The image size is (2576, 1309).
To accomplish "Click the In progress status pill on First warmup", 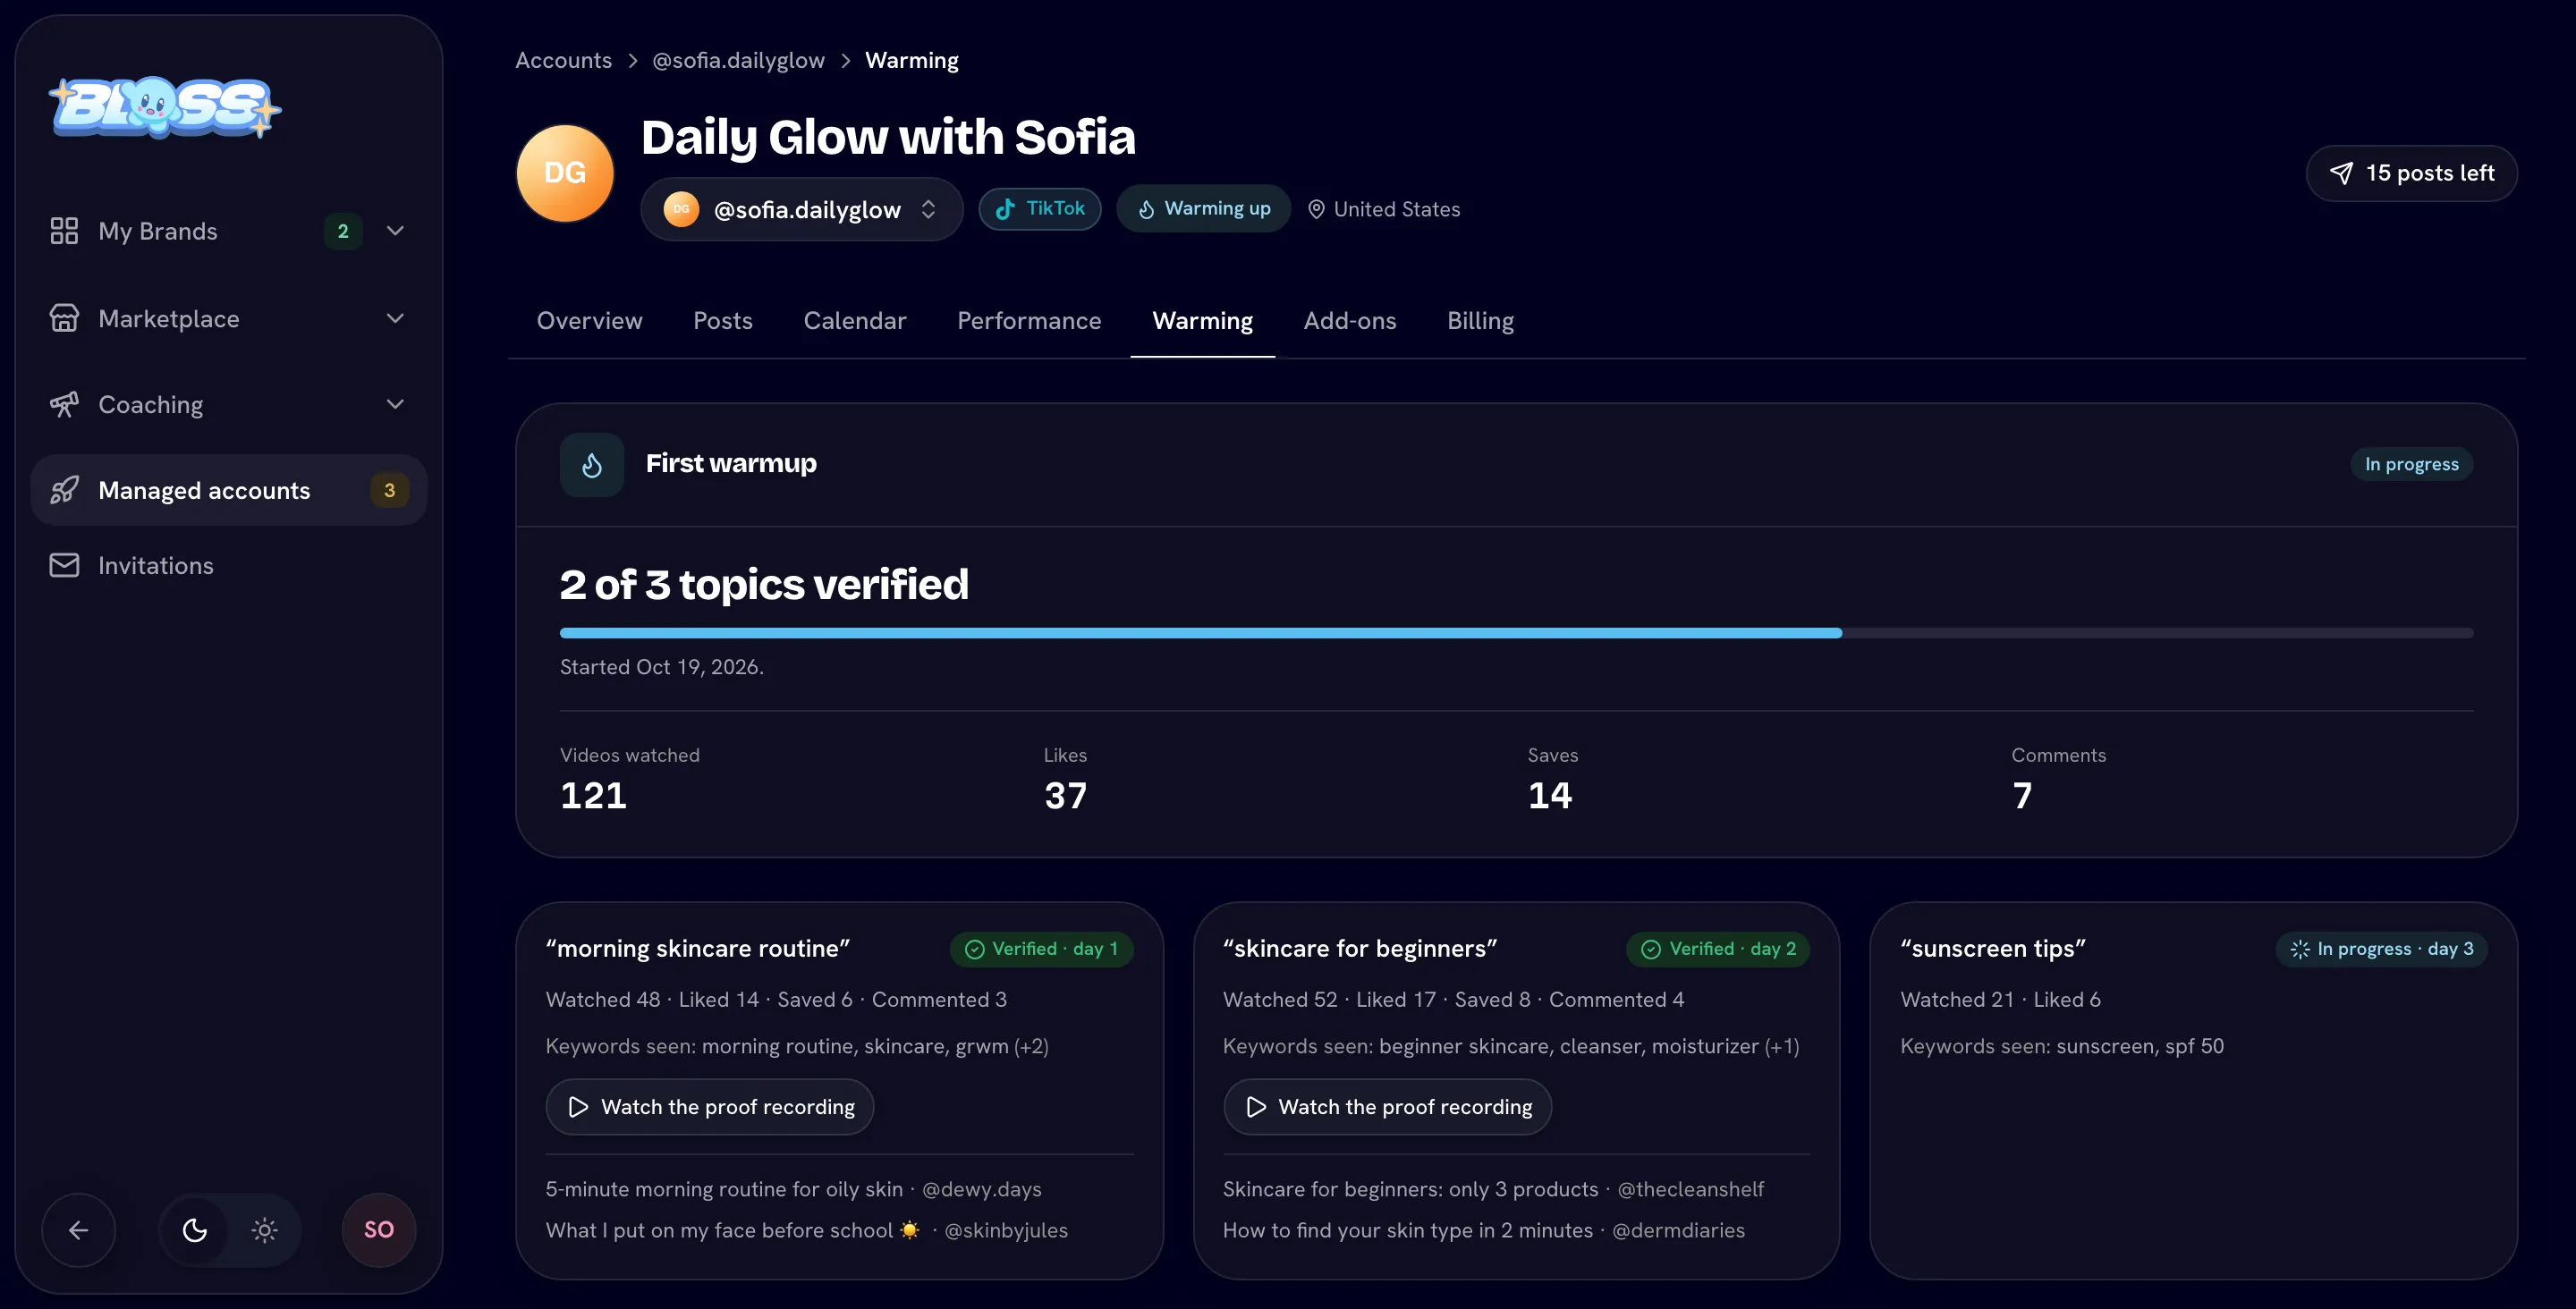I will coord(2411,464).
